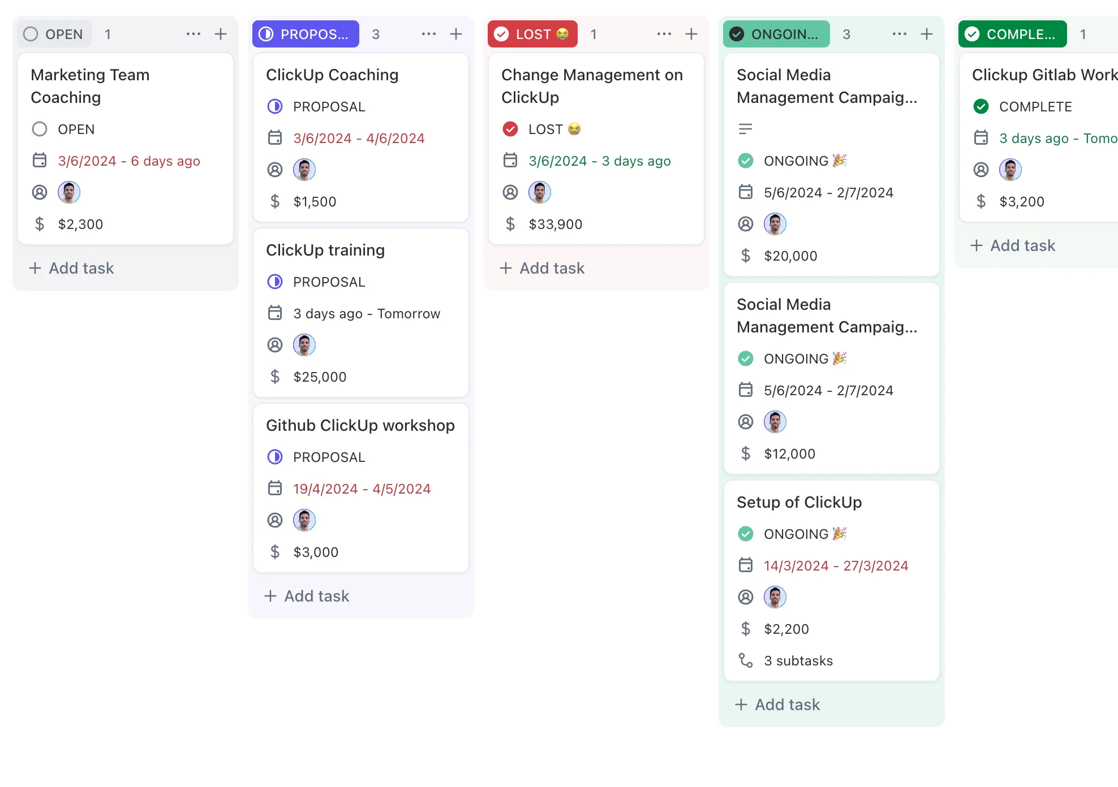Click assignee avatar on ClickUp training card

[x=304, y=345]
